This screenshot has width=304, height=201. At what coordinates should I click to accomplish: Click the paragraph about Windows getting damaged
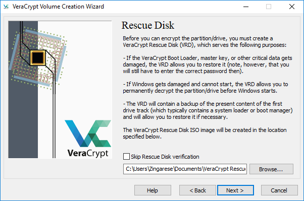tap(206, 88)
